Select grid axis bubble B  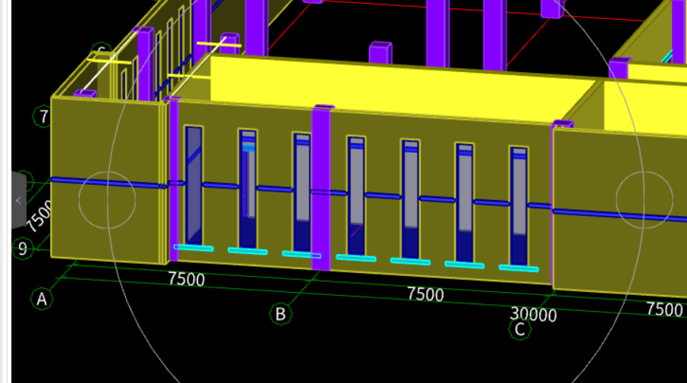coord(281,314)
